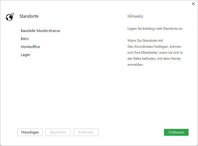Click the 'sich Ihre Mitarbeiter' hint line

pyautogui.click(x=155, y=53)
